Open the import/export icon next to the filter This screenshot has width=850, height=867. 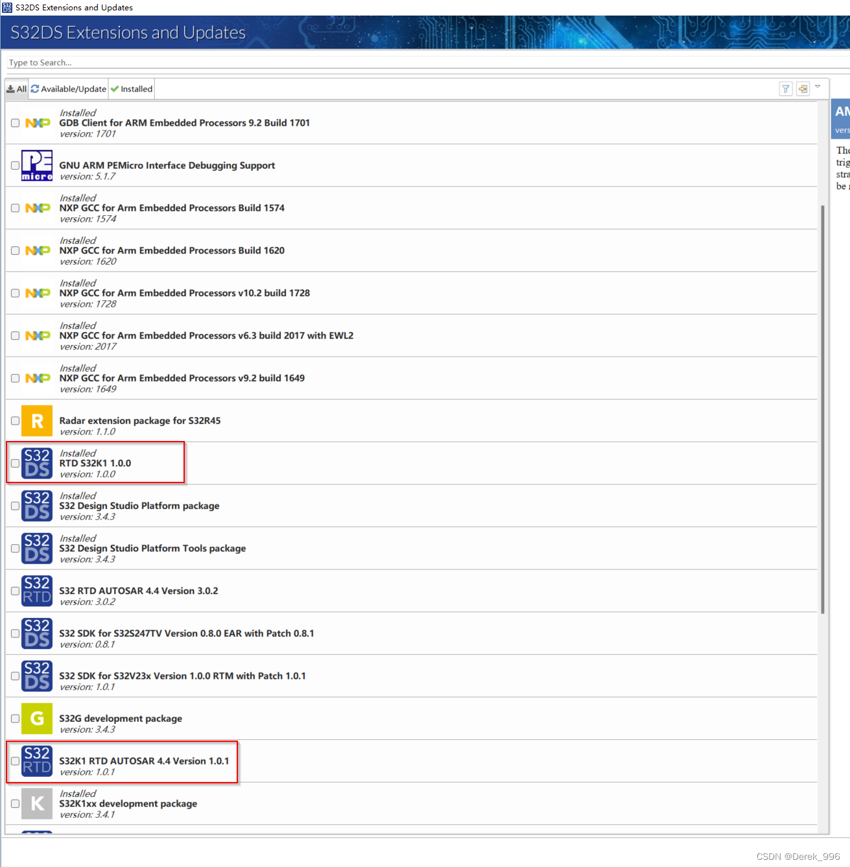[x=803, y=88]
